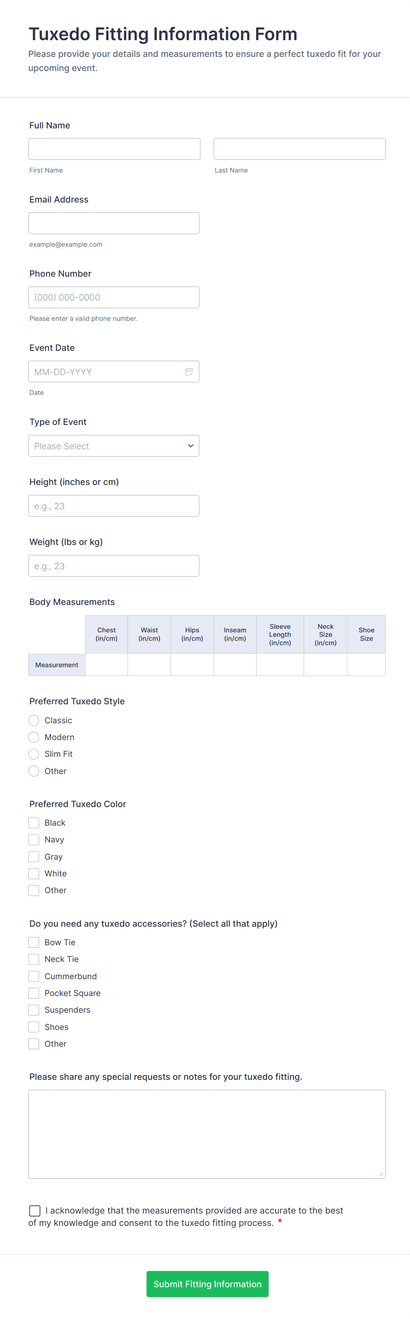Image resolution: width=410 pixels, height=1319 pixels.
Task: Check the Black tuxedo color option
Action: 33,822
